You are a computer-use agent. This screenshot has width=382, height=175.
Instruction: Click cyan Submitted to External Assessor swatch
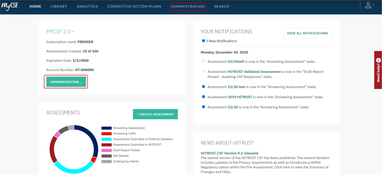tap(107, 139)
